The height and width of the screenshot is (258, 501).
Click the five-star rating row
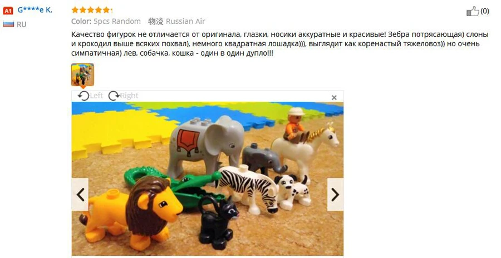[x=92, y=10]
